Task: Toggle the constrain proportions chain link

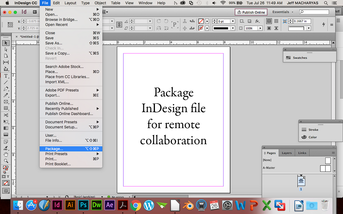Action: click(119, 25)
